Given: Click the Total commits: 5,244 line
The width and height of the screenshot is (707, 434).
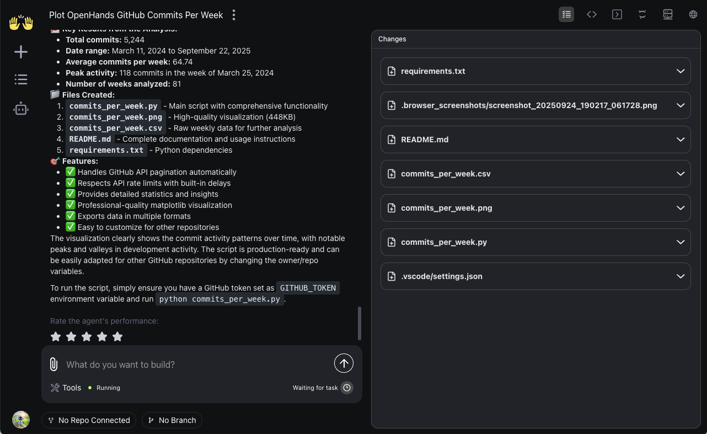Looking at the screenshot, I should [x=105, y=40].
